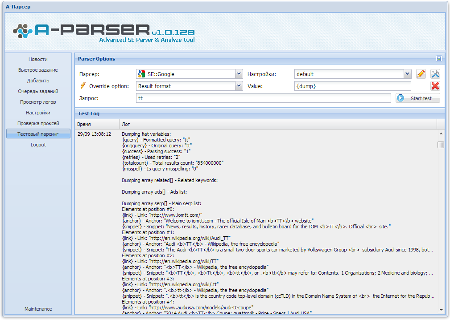The width and height of the screenshot is (450, 320).
Task: Click "Dumping array serp[] - Main serp list:"
Action: tap(161, 203)
